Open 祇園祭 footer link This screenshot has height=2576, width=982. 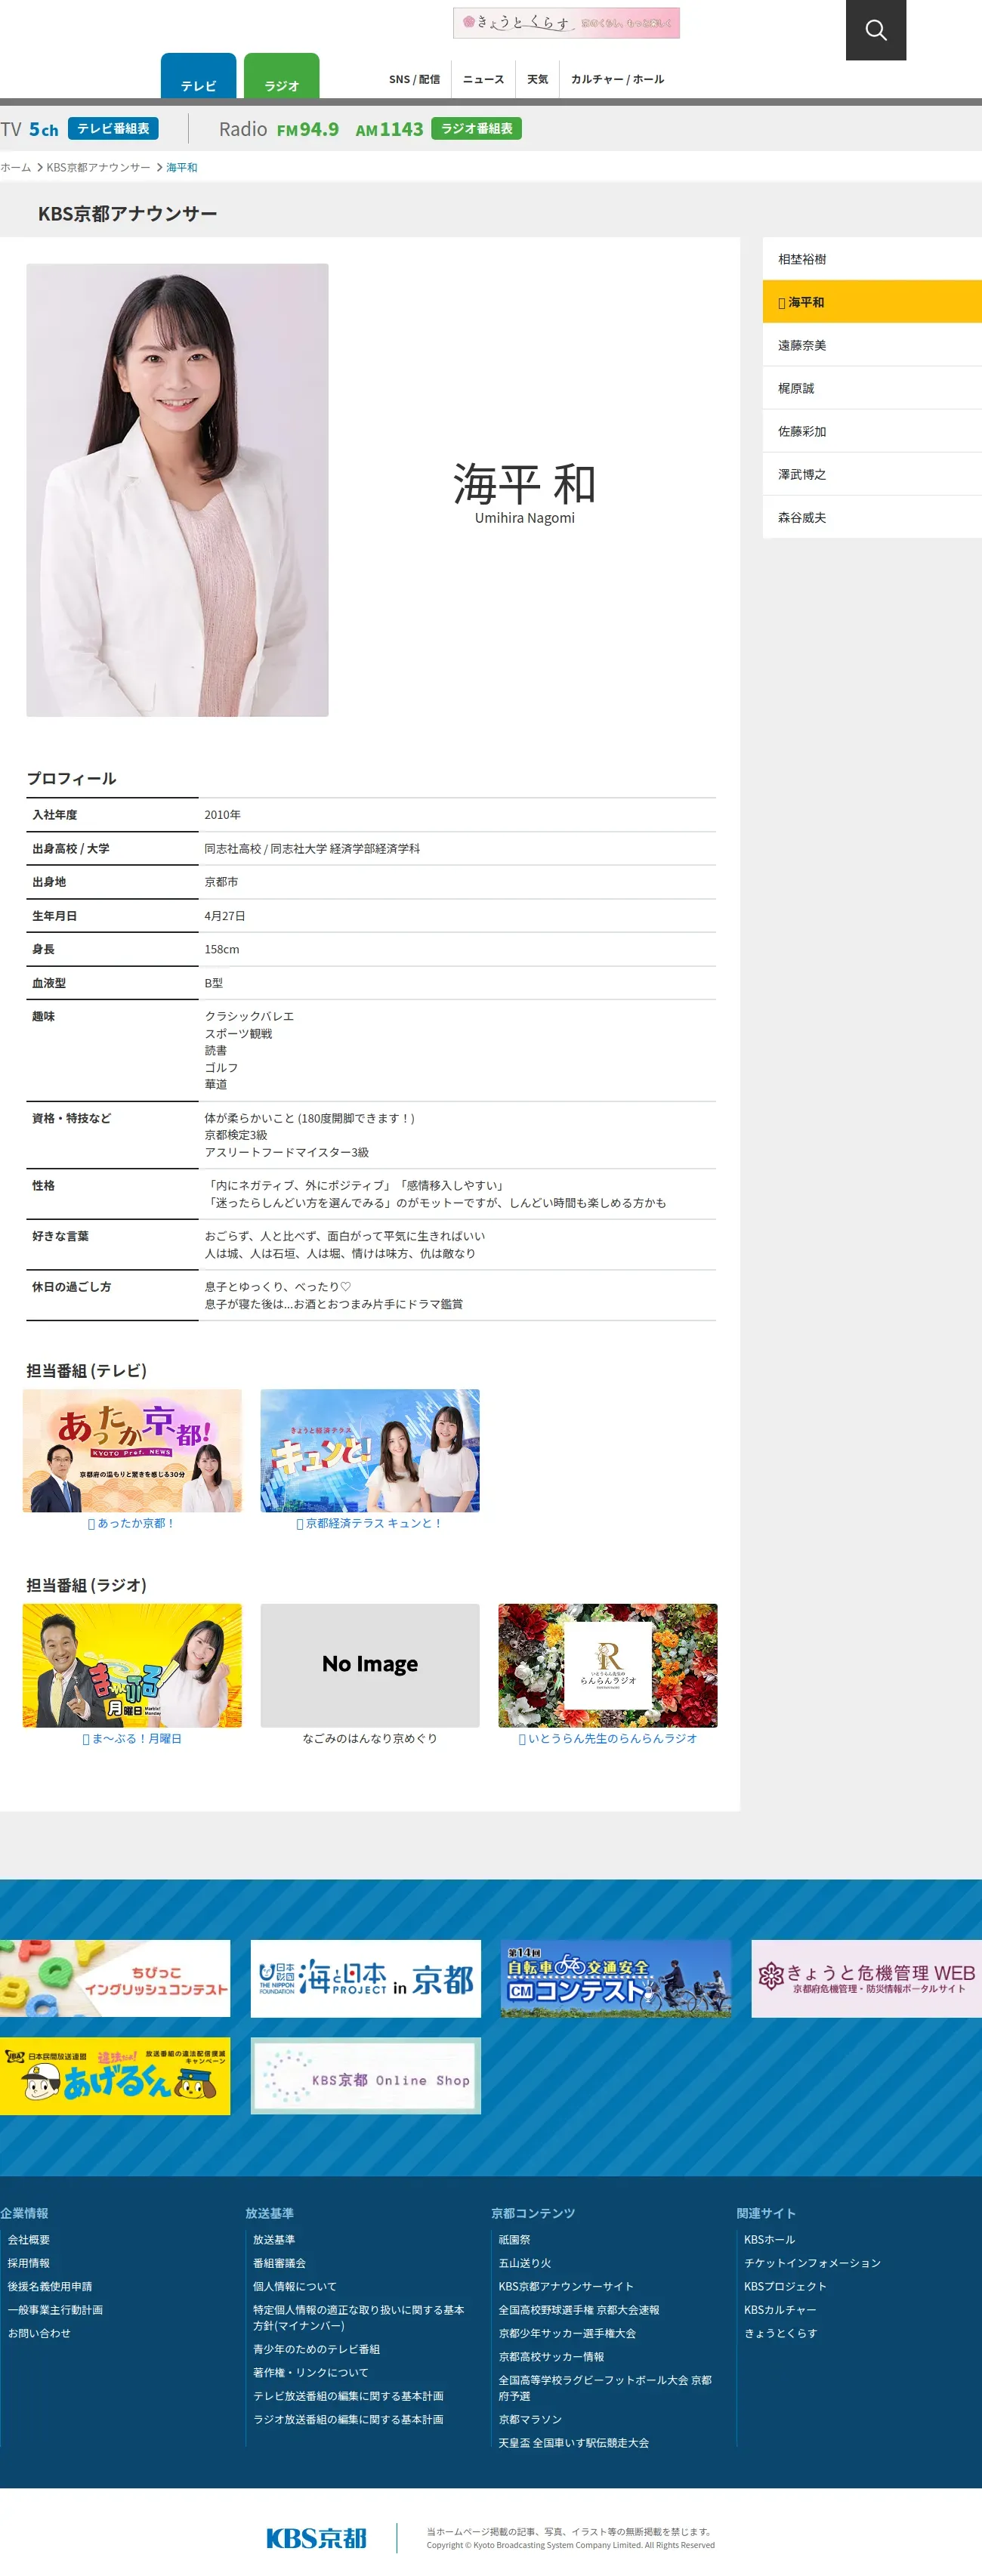point(514,2240)
